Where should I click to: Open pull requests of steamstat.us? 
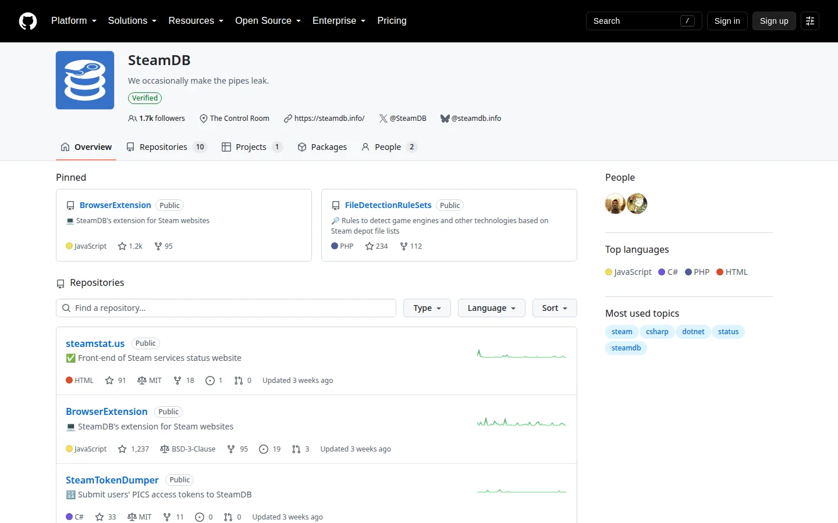tap(243, 381)
